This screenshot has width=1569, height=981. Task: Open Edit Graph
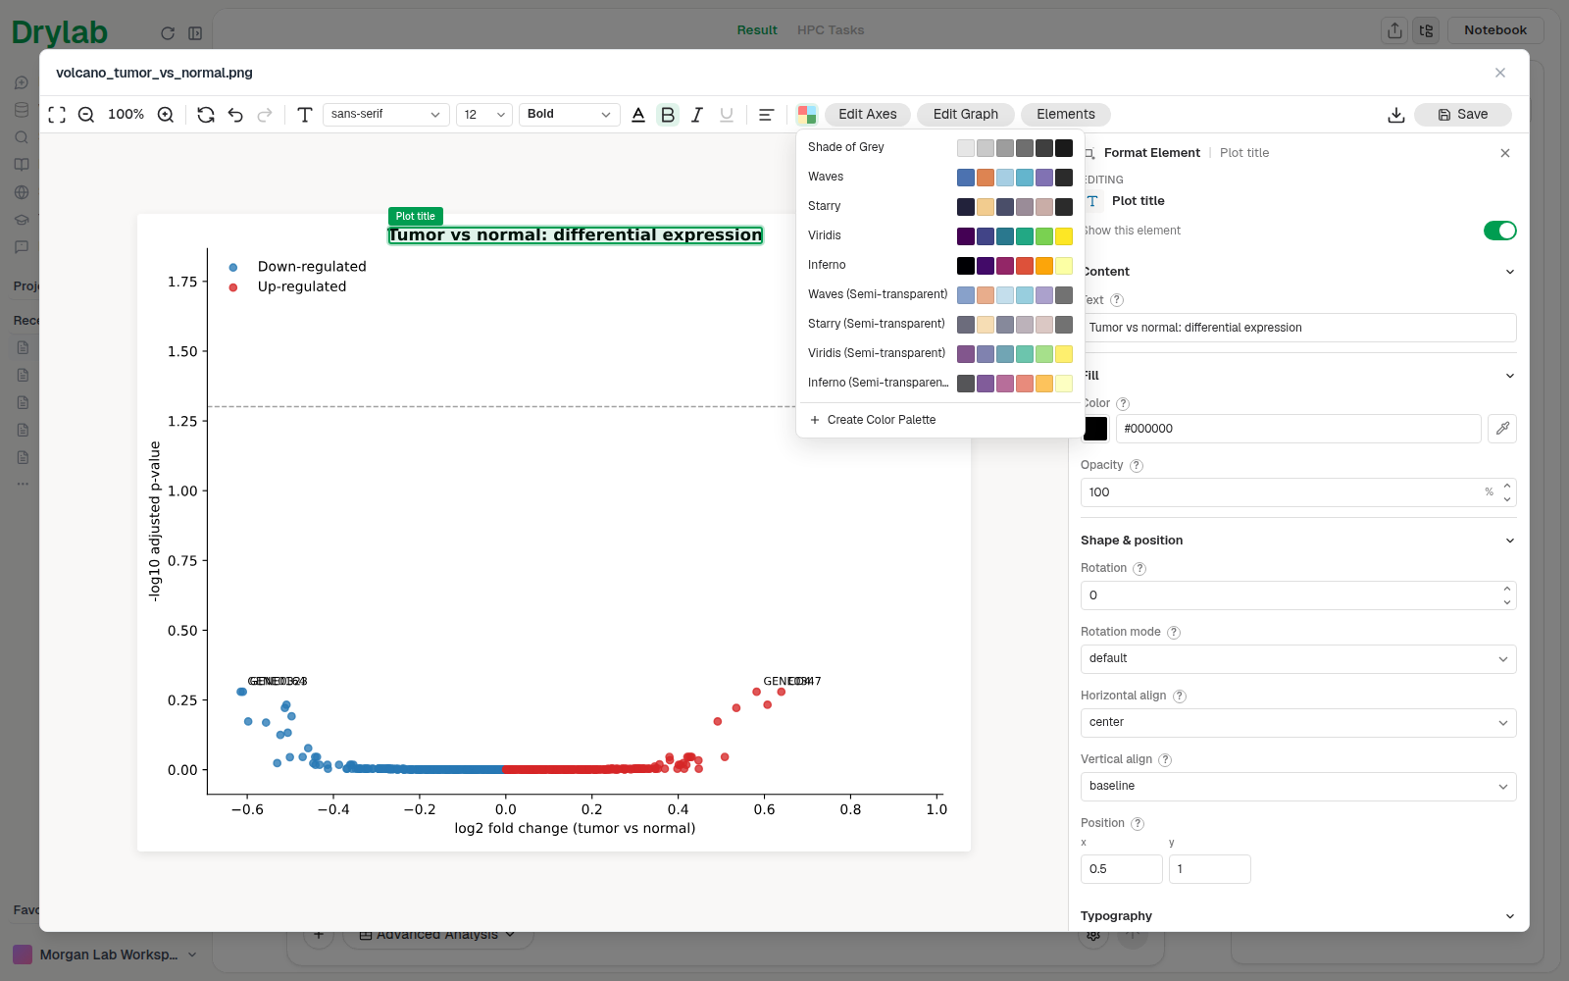[966, 115]
